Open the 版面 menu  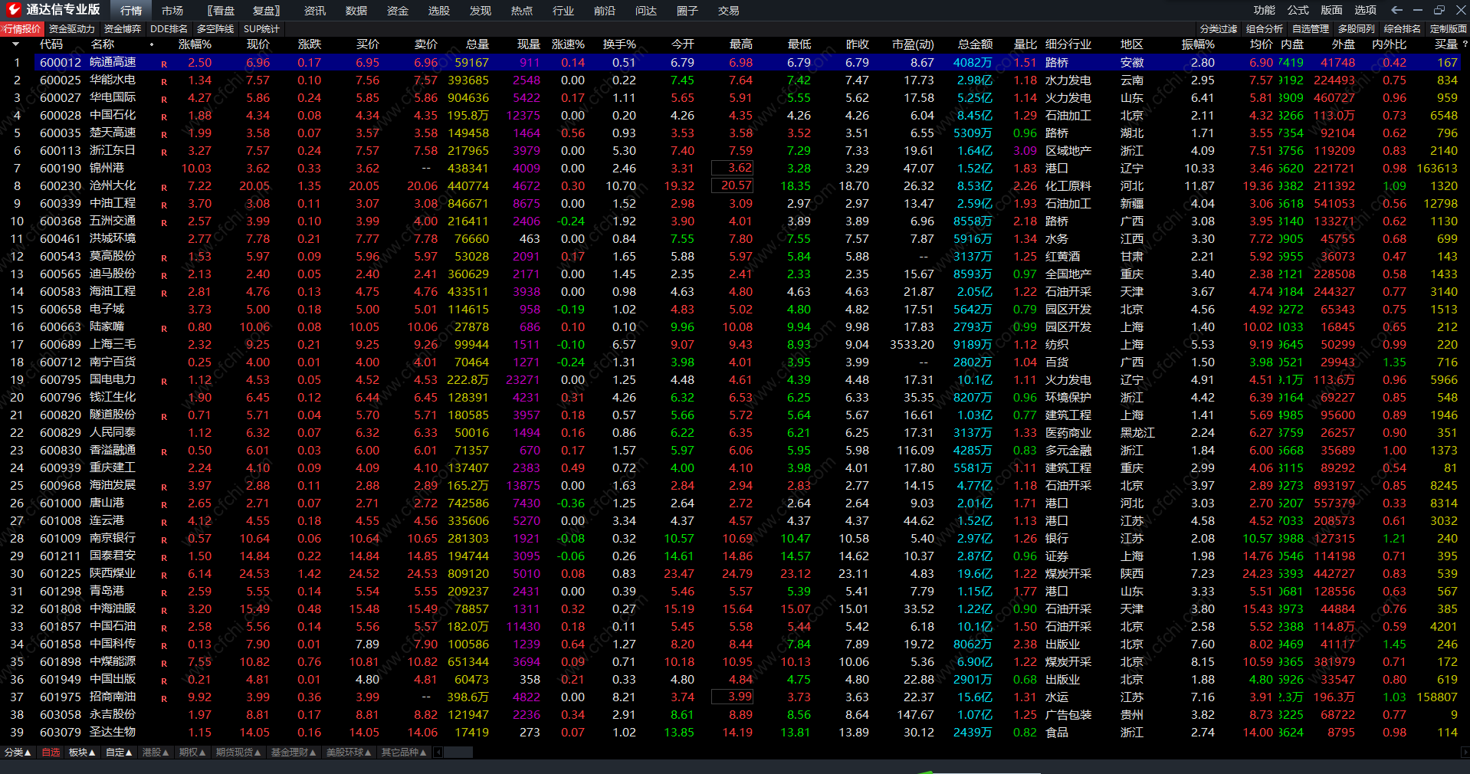(1332, 10)
